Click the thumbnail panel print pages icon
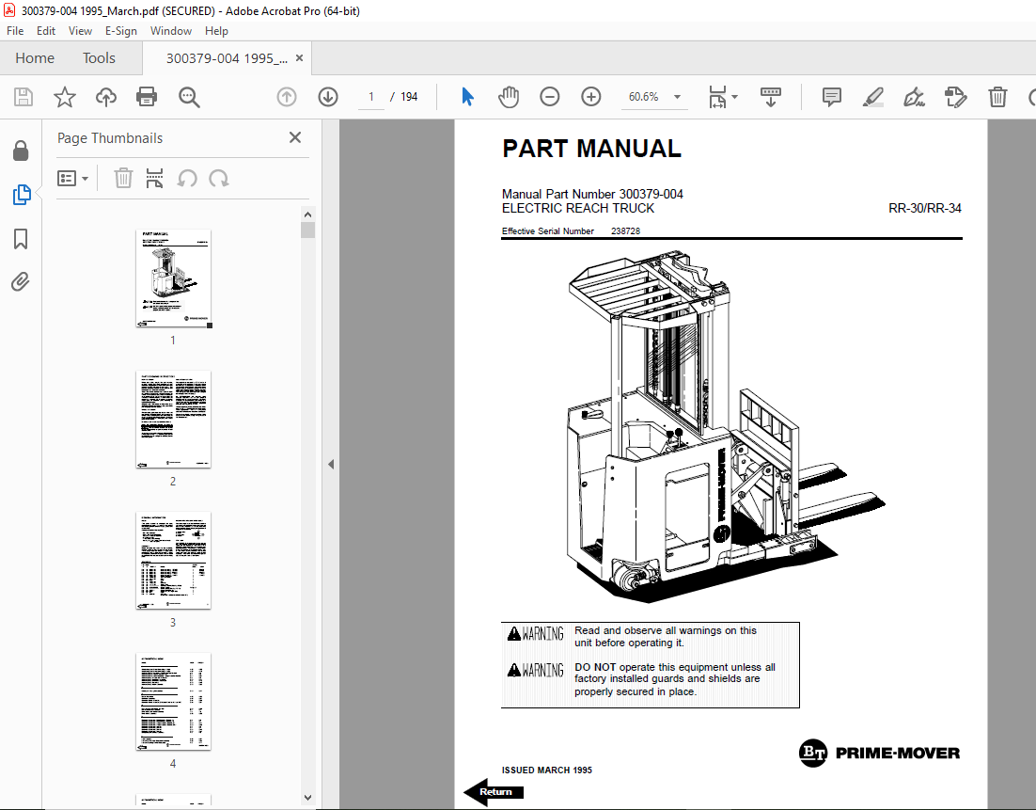Viewport: 1036px width, 810px height. [x=154, y=178]
